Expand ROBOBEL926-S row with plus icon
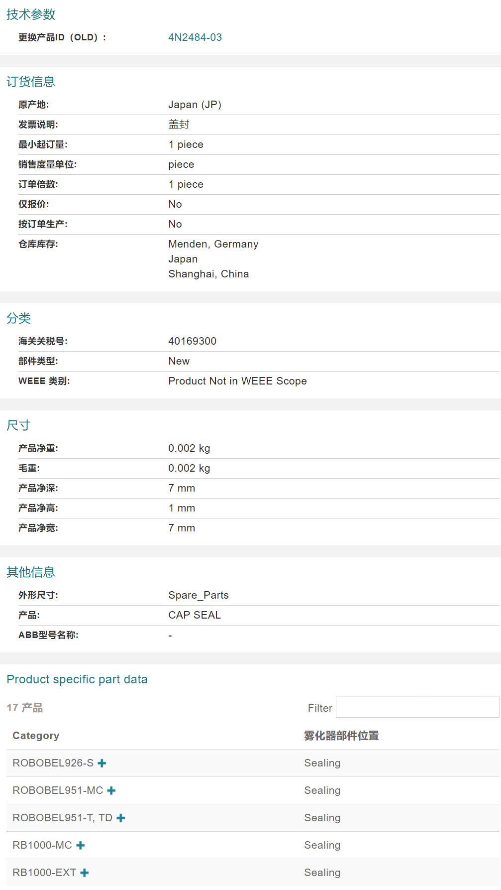The width and height of the screenshot is (501, 890). [x=102, y=763]
